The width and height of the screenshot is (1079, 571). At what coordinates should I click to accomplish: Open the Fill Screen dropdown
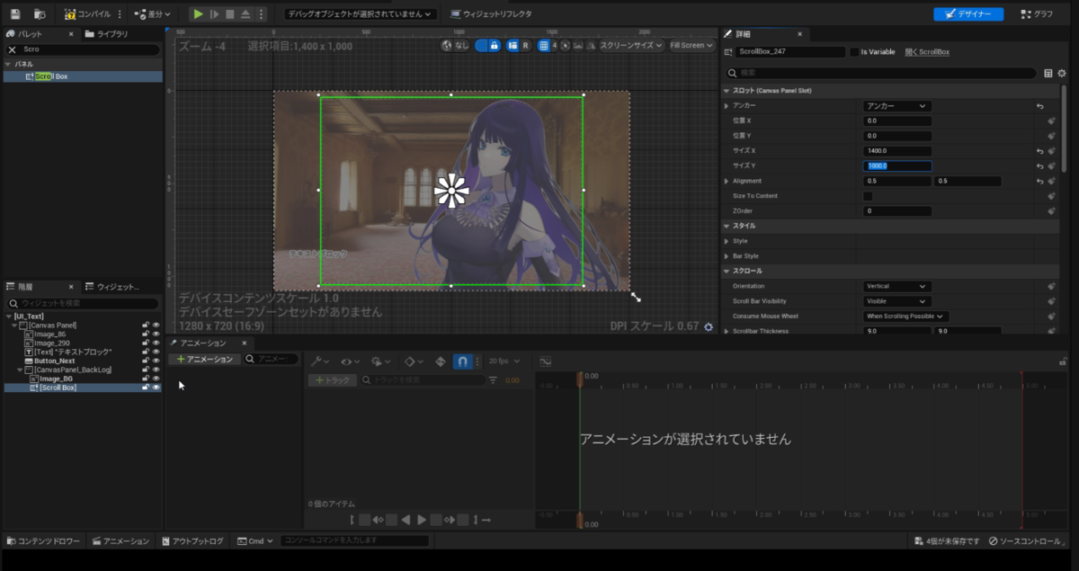click(691, 45)
